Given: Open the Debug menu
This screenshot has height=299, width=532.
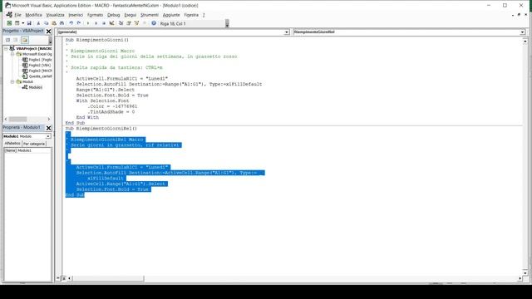Looking at the screenshot, I should pyautogui.click(x=113, y=15).
